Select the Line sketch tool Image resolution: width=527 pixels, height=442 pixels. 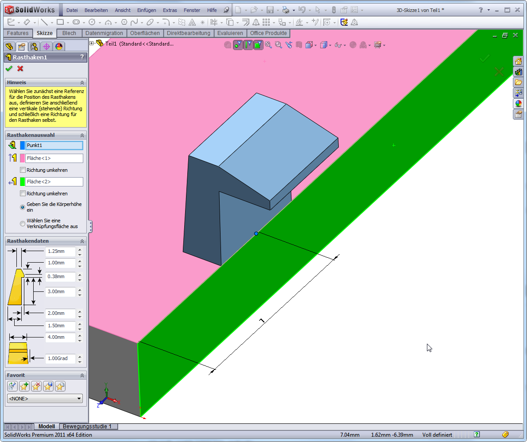(x=44, y=22)
